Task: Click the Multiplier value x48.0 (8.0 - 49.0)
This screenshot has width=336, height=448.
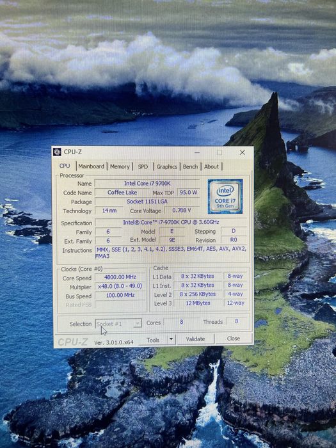Action: 120,286
